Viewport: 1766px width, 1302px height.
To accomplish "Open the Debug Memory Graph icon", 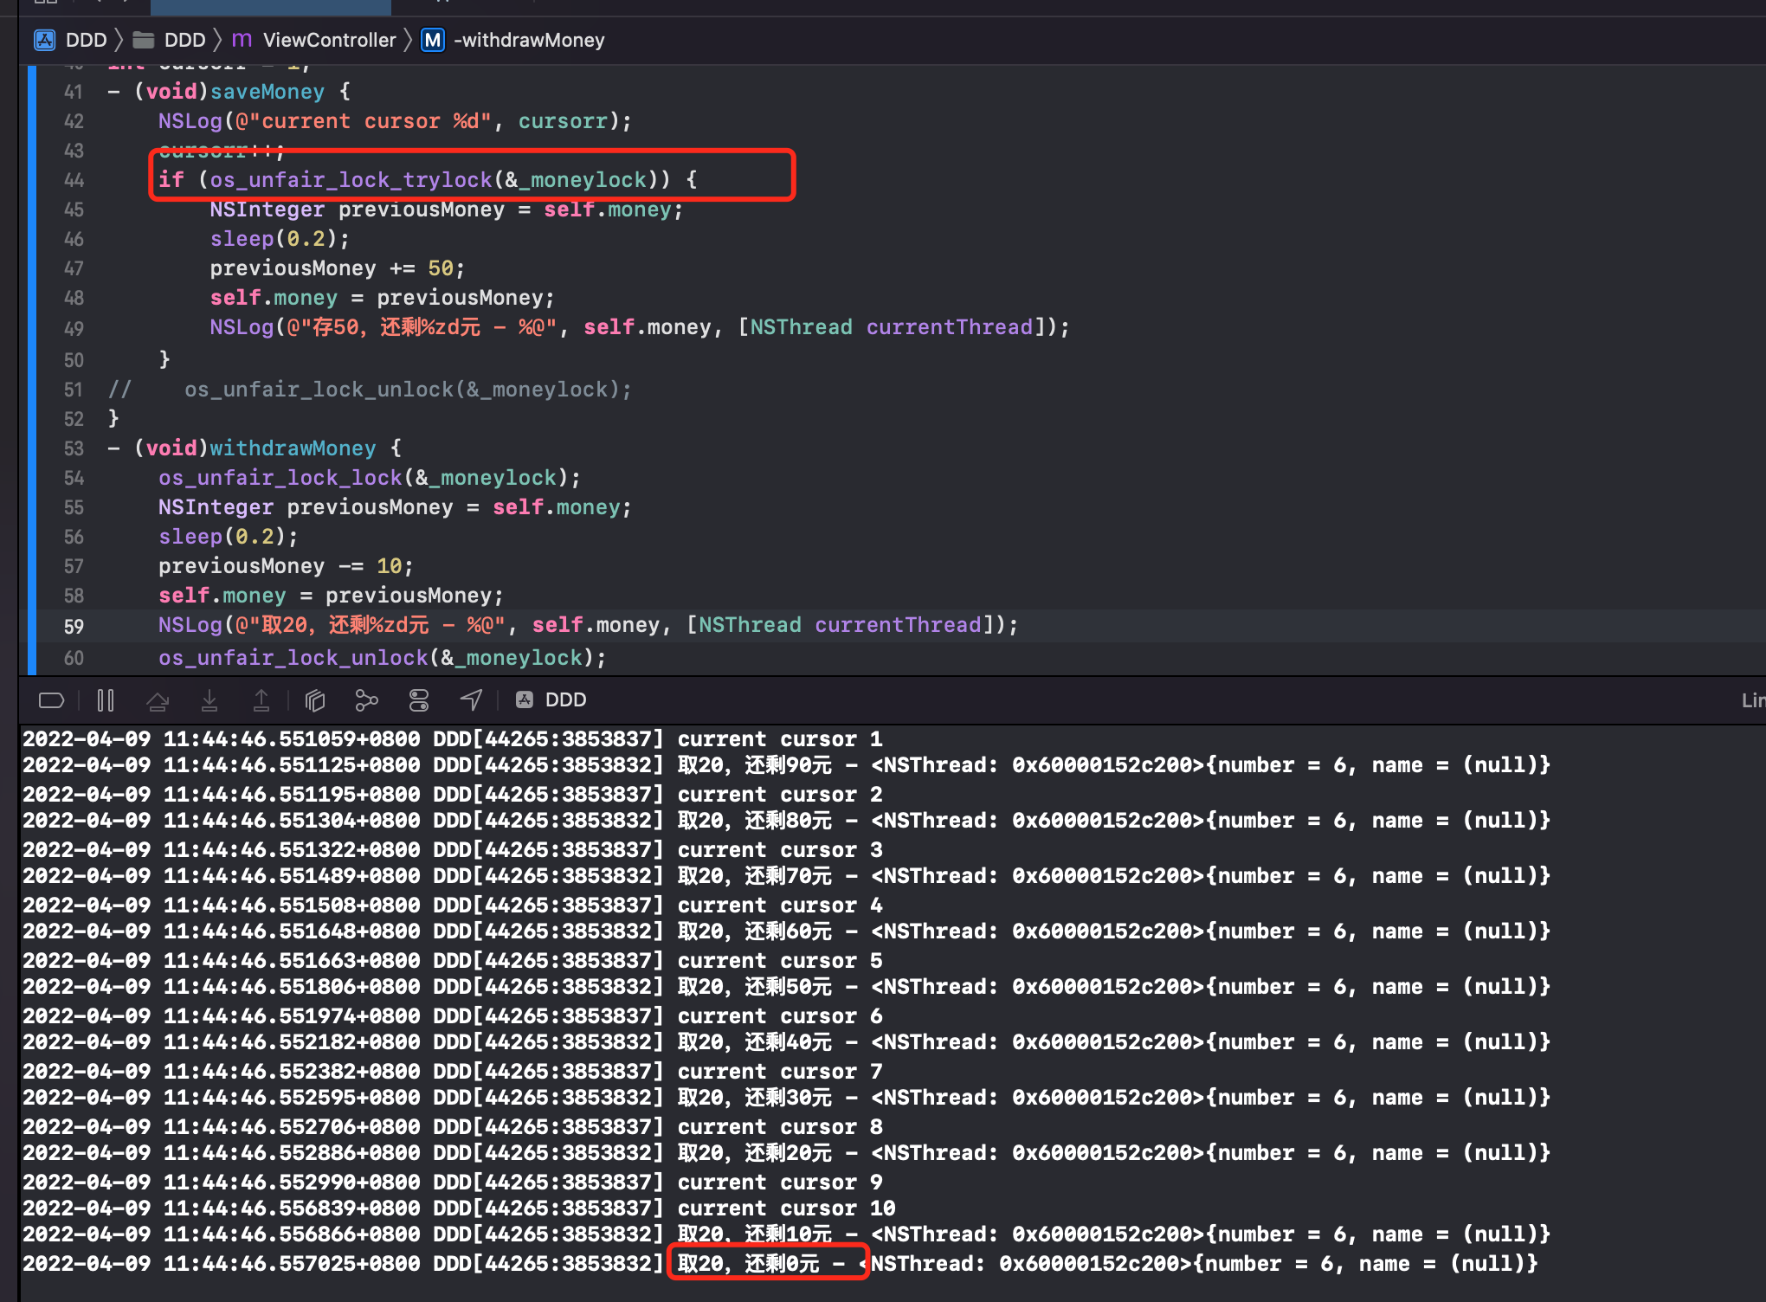I will pyautogui.click(x=367, y=699).
